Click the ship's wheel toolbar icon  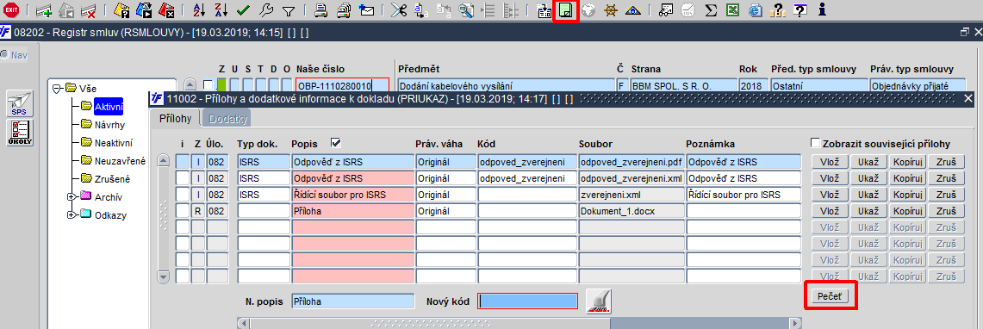coord(611,10)
